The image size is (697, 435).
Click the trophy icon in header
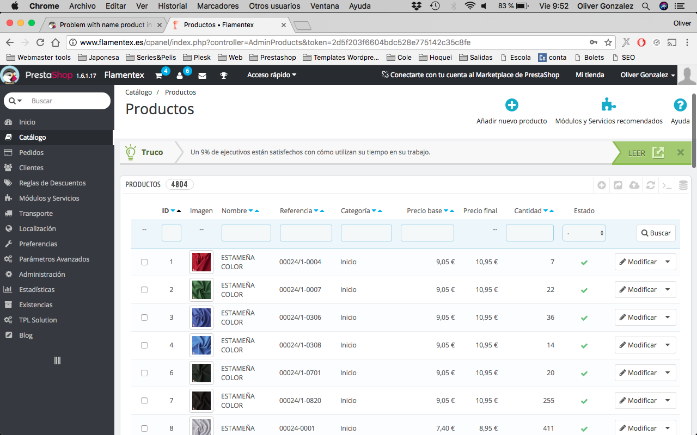pyautogui.click(x=224, y=76)
